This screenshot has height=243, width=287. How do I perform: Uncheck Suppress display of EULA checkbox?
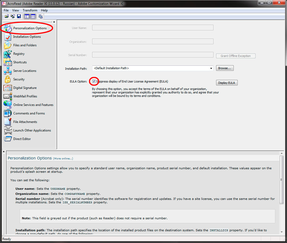[94, 81]
